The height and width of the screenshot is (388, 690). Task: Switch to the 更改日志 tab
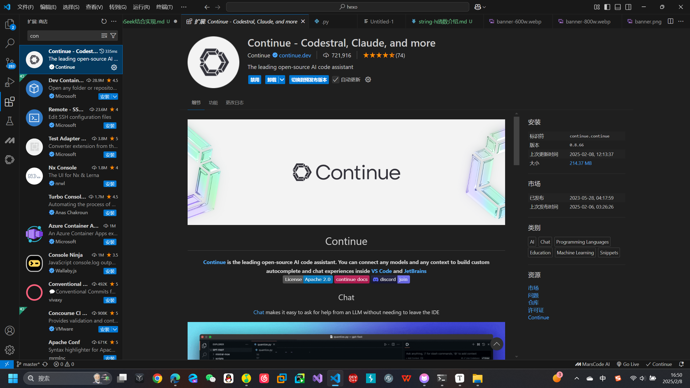[234, 103]
